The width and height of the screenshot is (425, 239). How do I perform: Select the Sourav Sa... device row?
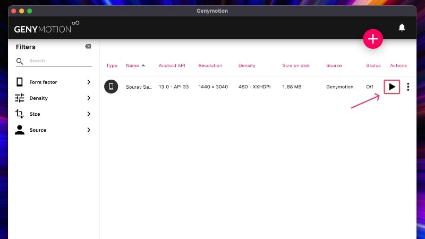pyautogui.click(x=258, y=87)
